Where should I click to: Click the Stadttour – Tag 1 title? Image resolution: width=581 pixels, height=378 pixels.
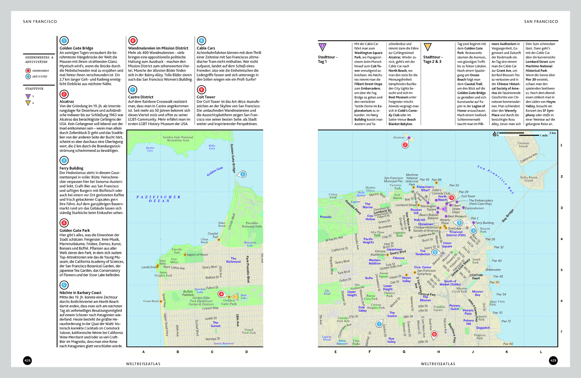328,59
